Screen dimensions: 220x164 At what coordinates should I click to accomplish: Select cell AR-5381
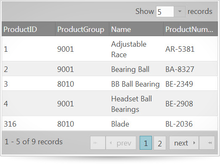[x=191, y=49]
